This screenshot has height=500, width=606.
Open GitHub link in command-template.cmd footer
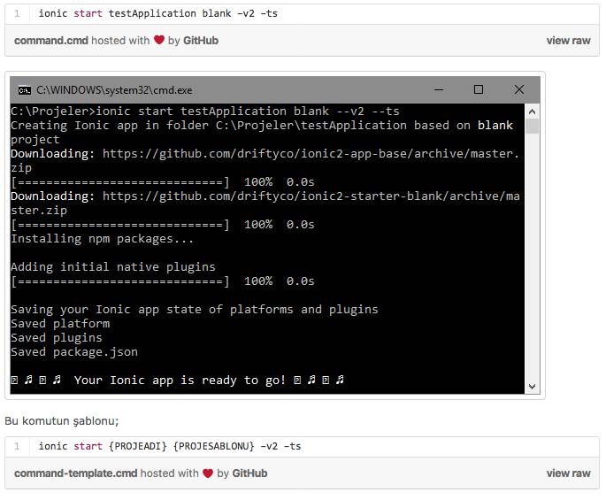tap(249, 473)
